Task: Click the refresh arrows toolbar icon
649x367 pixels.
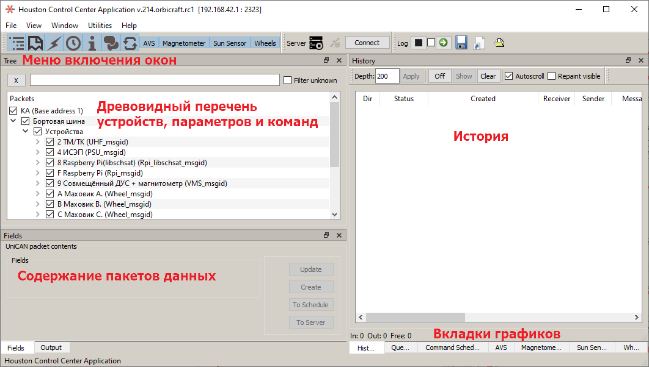Action: tap(130, 43)
